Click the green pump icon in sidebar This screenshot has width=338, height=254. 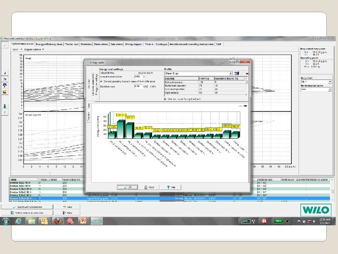tap(5, 106)
